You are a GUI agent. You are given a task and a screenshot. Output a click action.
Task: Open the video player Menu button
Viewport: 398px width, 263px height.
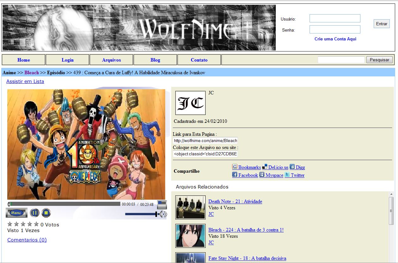pos(16,213)
